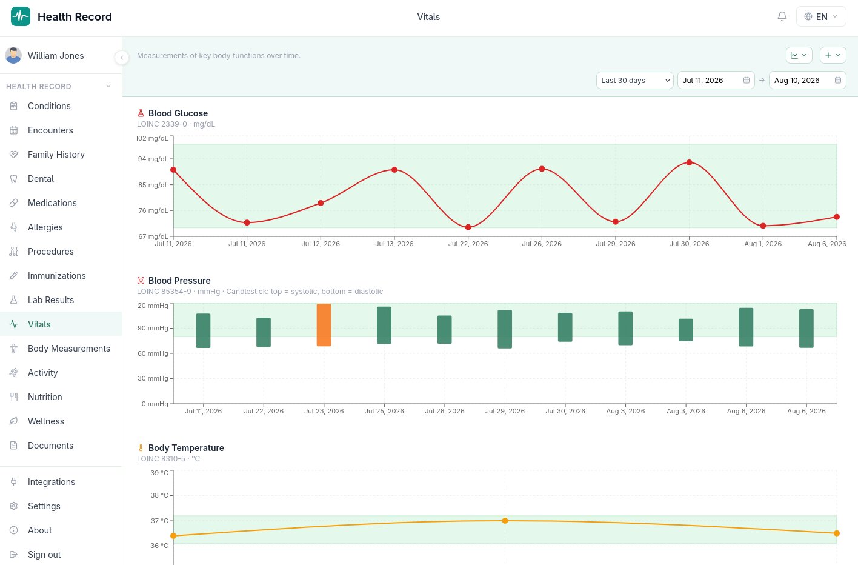Open the Last 30 days range dropdown
858x565 pixels.
tap(635, 80)
